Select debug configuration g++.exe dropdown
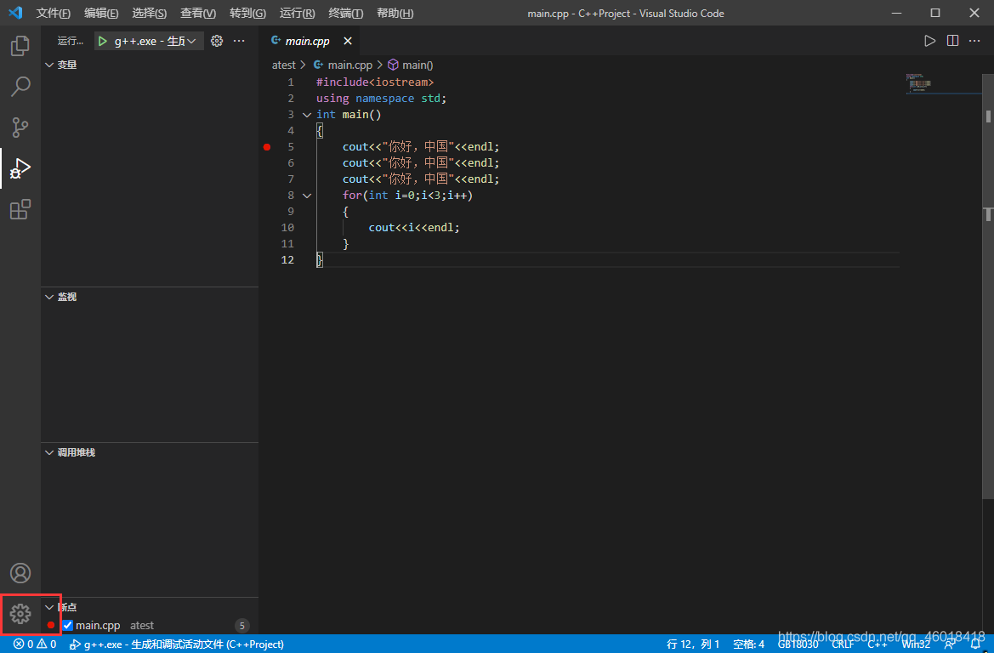This screenshot has height=653, width=994. point(149,41)
